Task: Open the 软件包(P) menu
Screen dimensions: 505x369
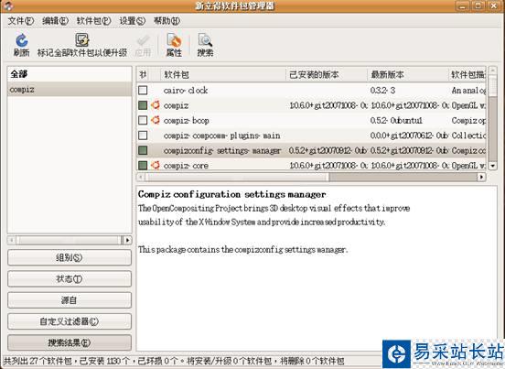Action: (x=93, y=21)
